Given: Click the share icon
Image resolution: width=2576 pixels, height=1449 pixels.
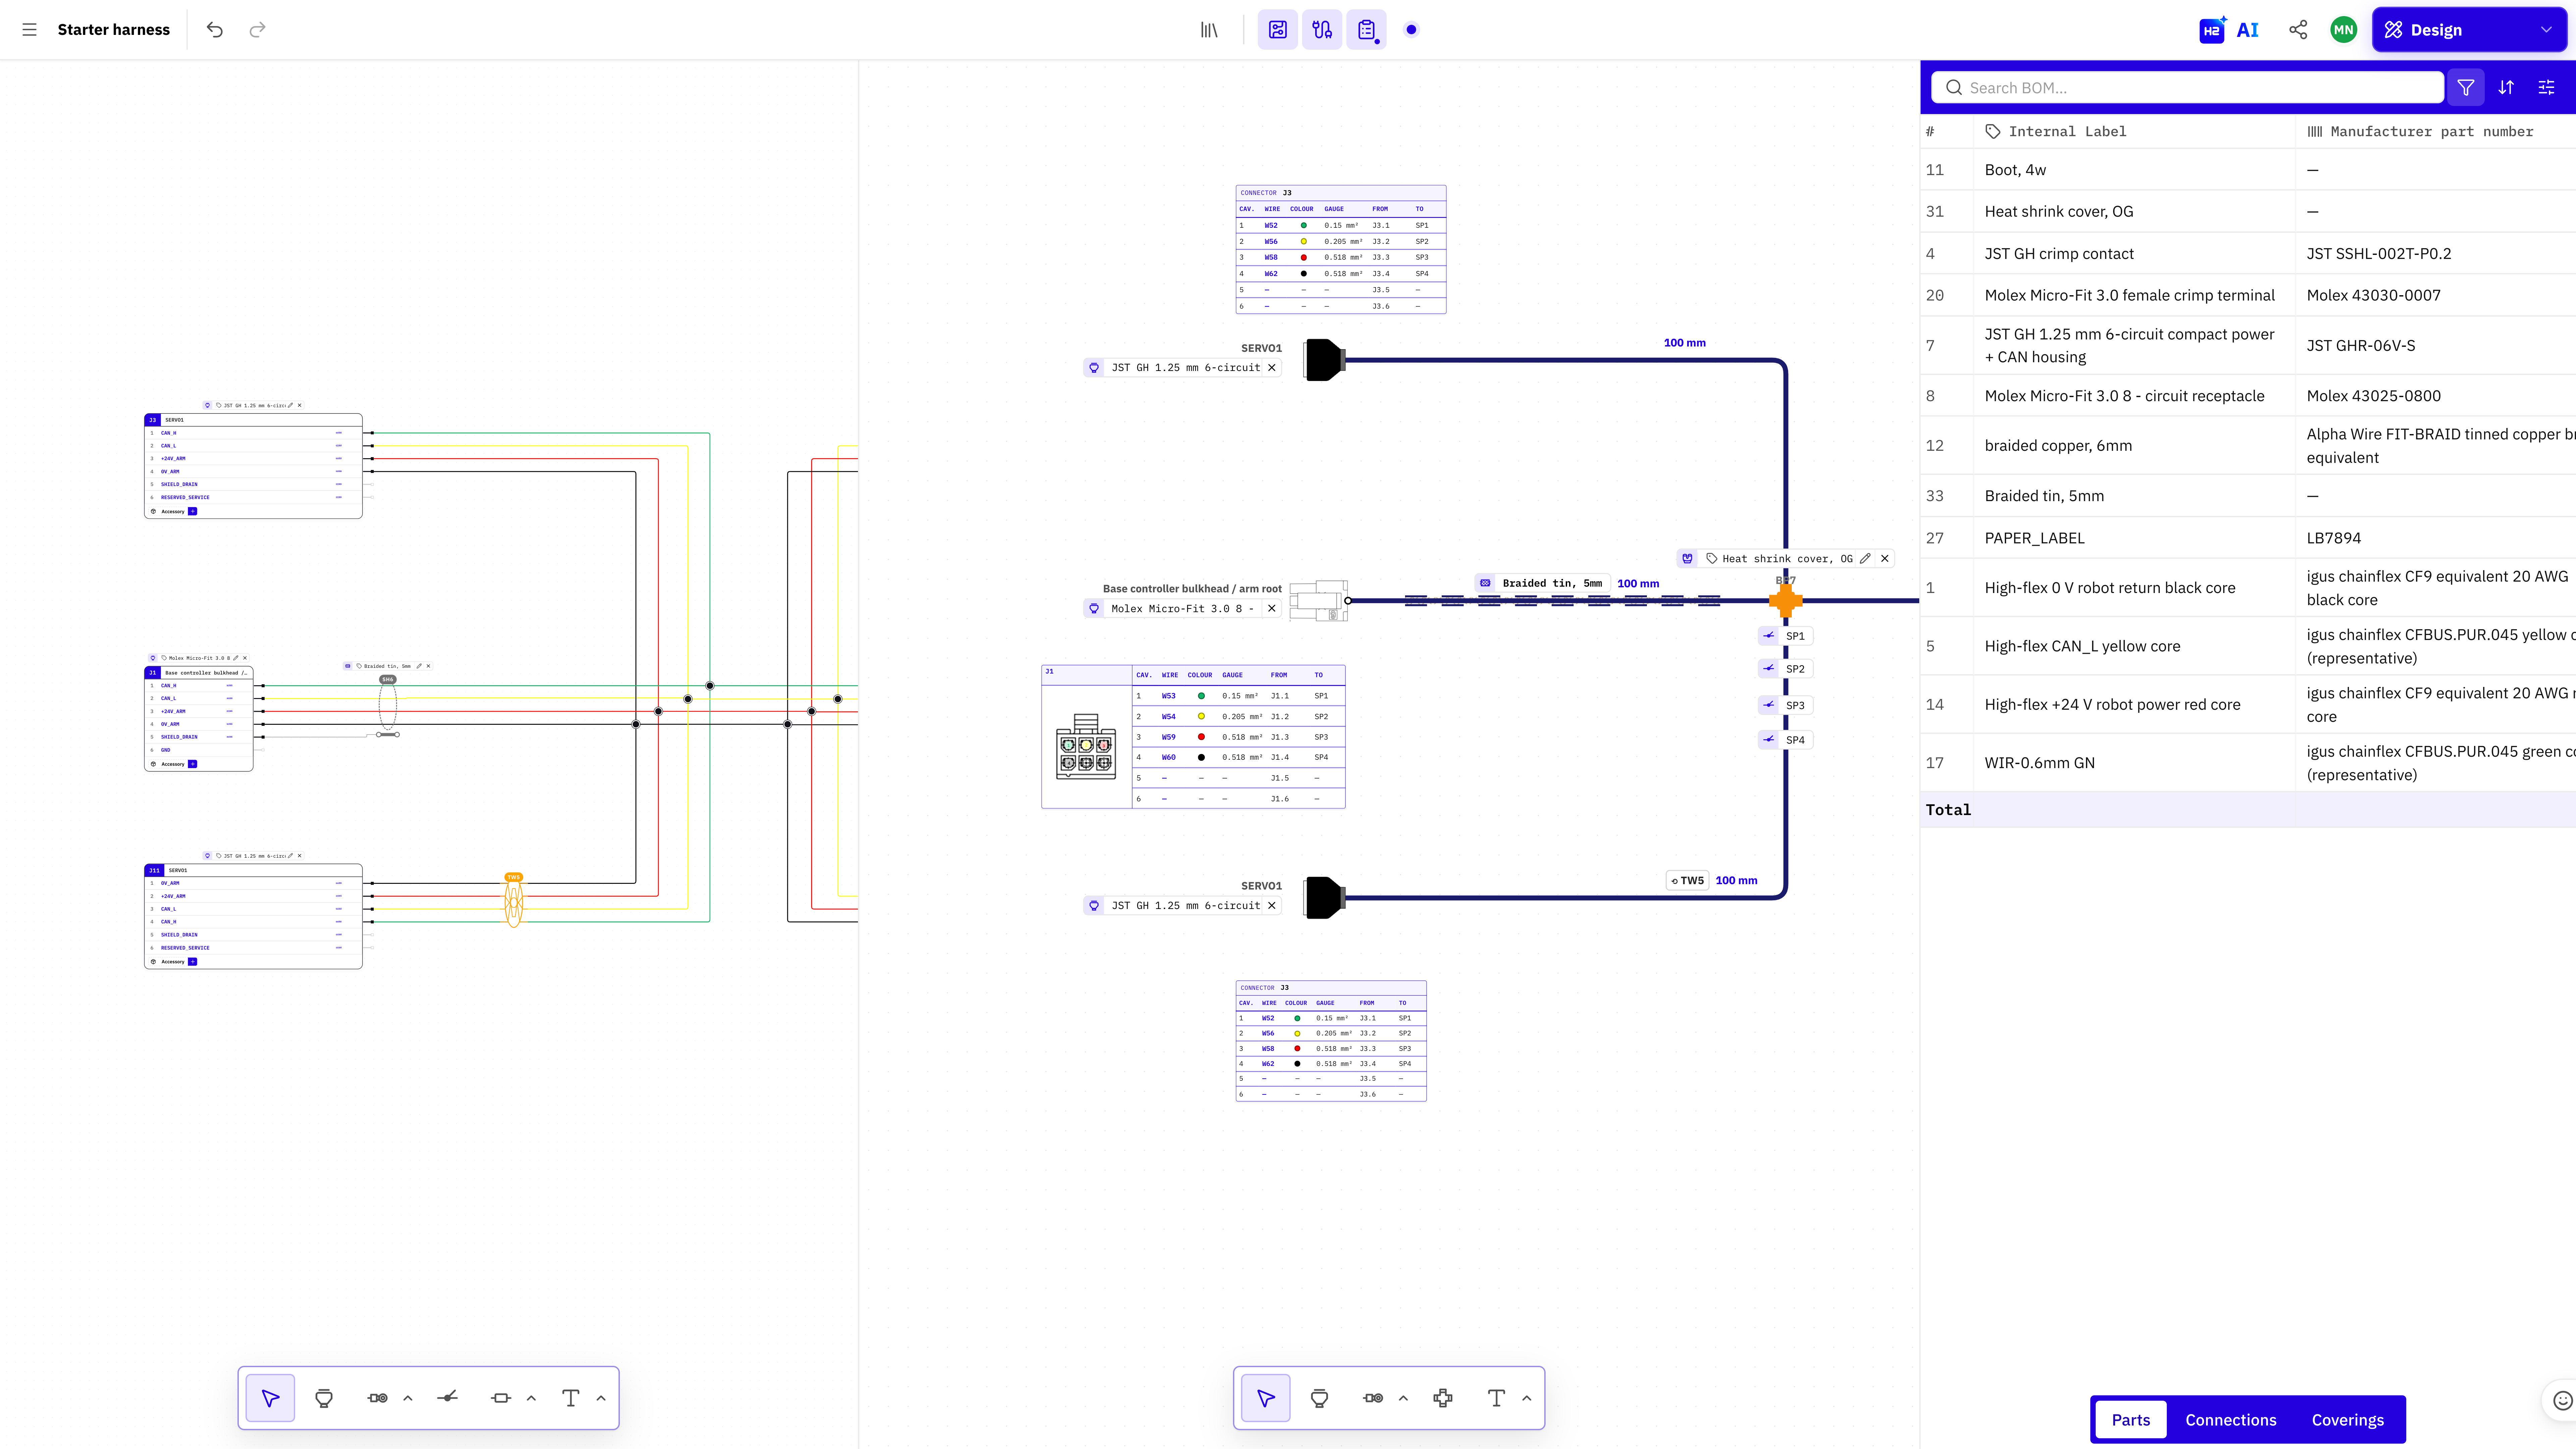Looking at the screenshot, I should pos(2298,30).
